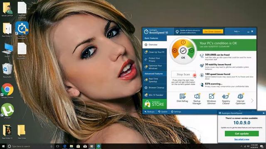The image size is (266, 149).
Task: Open the Disk Defrag tool
Action: (182, 98)
